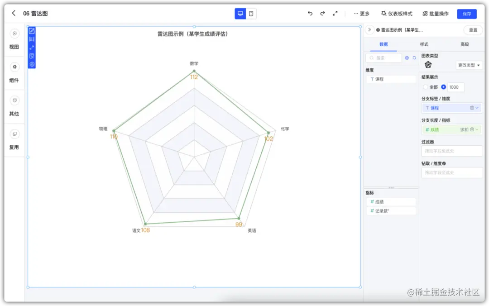
Task: Click the redo arrow in the top toolbar
Action: coord(322,14)
